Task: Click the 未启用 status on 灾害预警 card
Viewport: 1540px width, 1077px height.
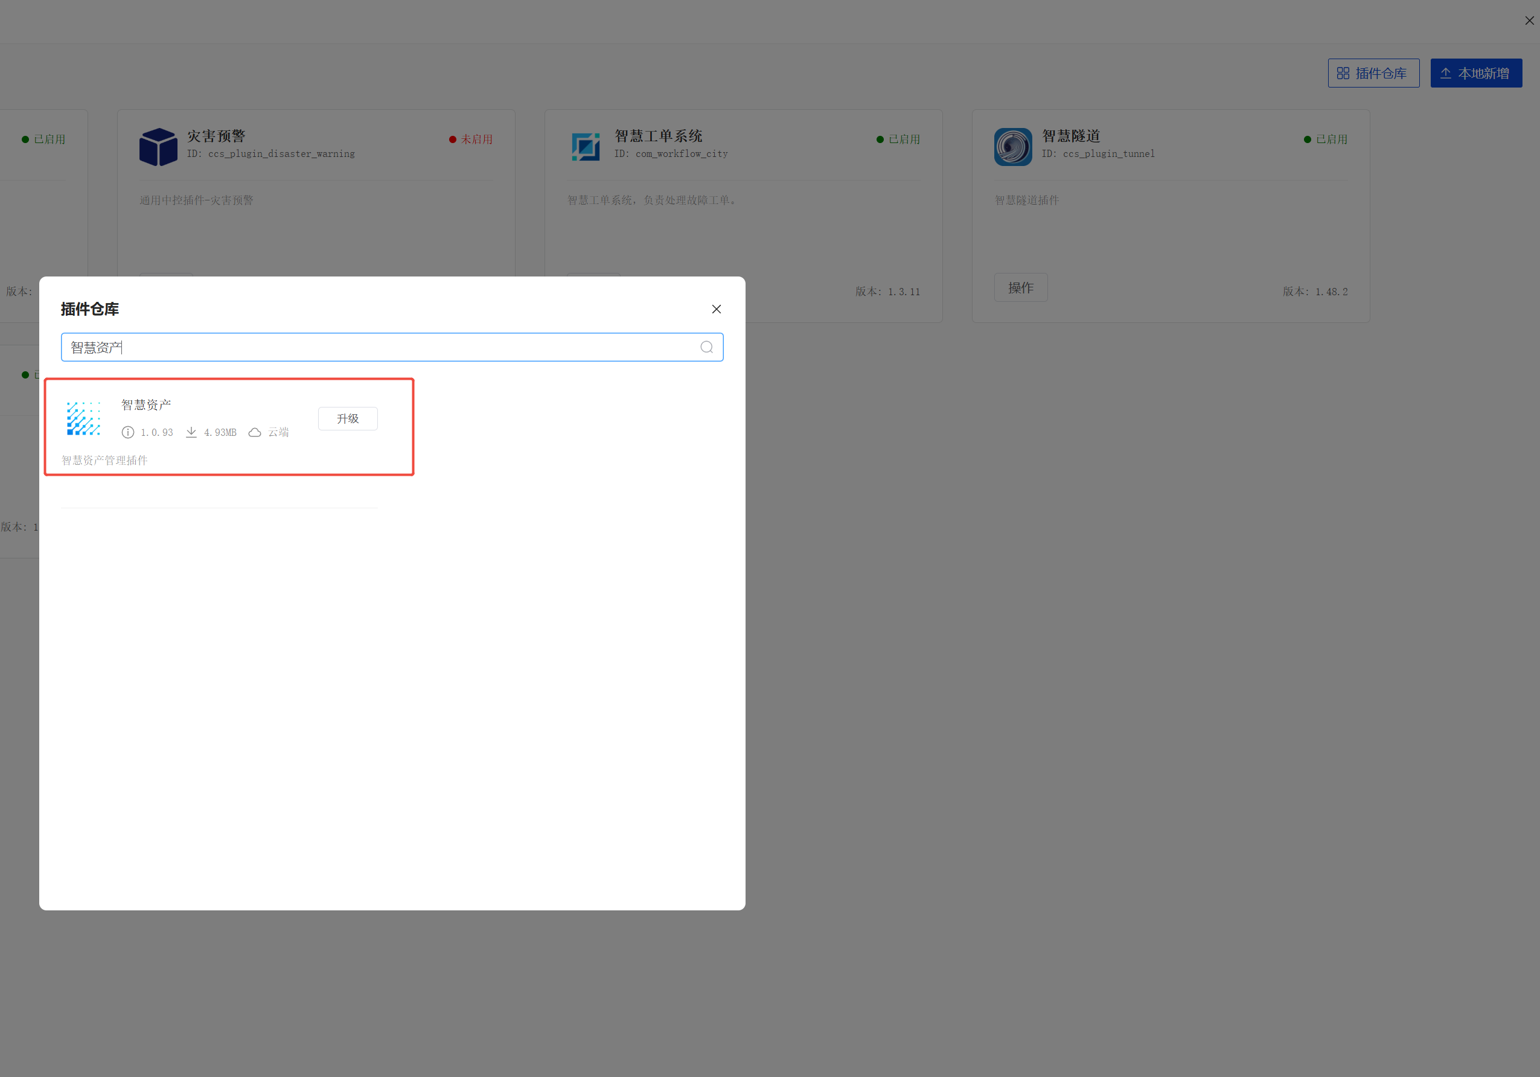Action: (x=471, y=139)
